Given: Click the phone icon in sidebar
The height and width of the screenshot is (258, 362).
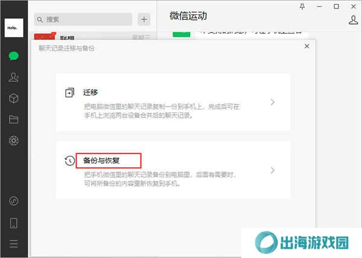Looking at the screenshot, I should pyautogui.click(x=14, y=223).
